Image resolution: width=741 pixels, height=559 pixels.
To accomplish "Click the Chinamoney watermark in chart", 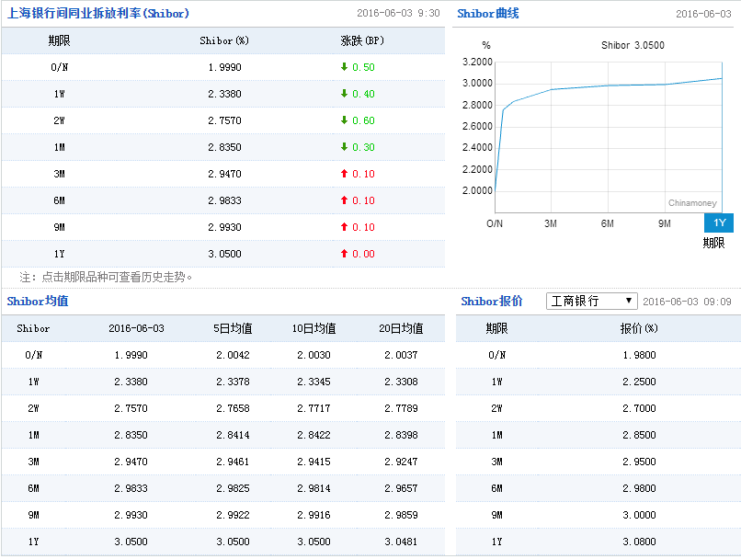I will pos(692,203).
